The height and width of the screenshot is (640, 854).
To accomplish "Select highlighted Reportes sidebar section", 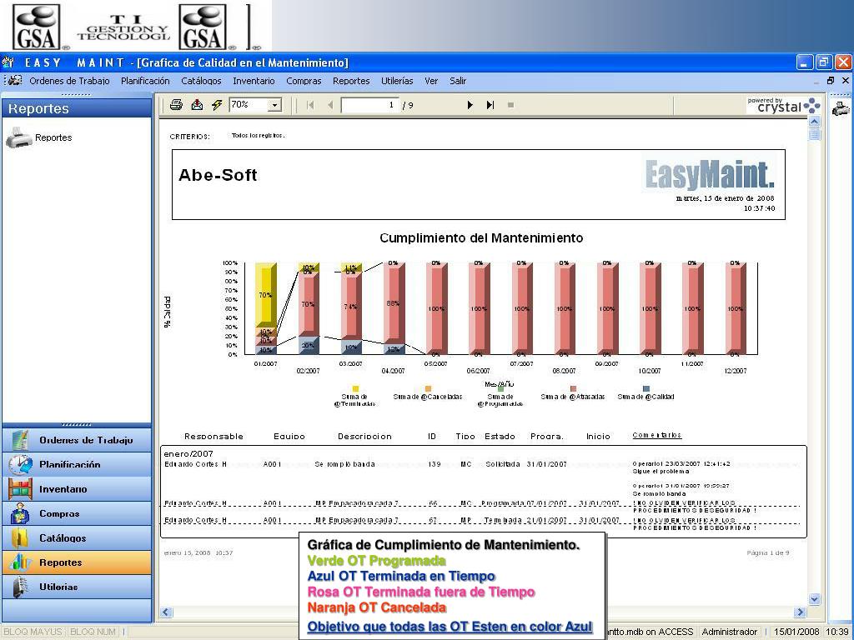I will pyautogui.click(x=77, y=562).
